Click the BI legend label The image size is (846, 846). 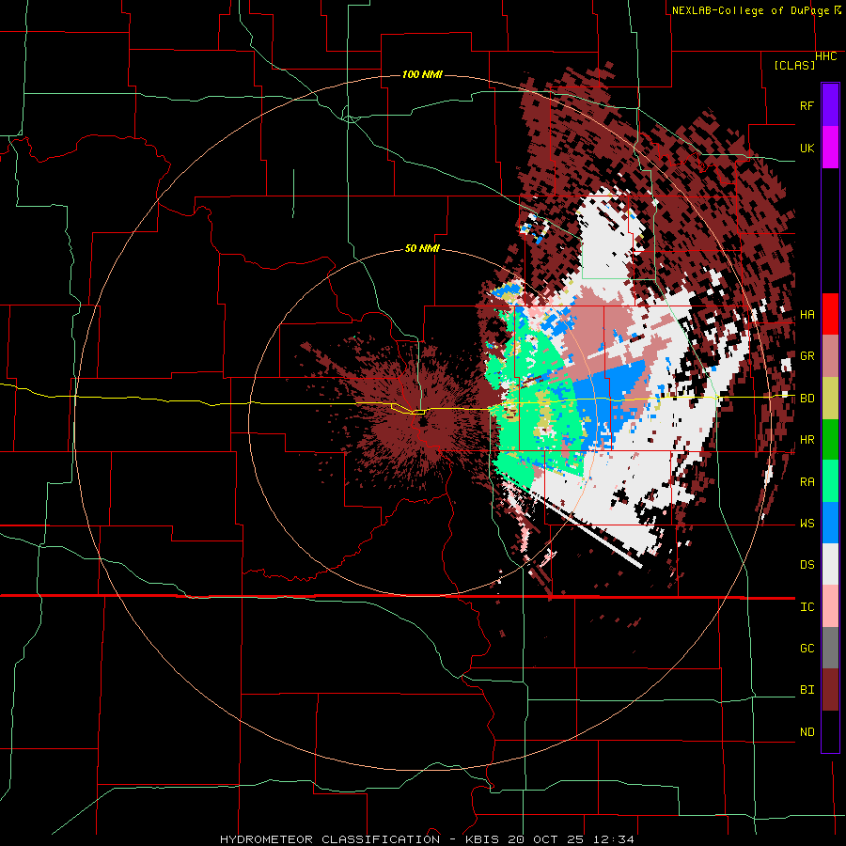807,690
